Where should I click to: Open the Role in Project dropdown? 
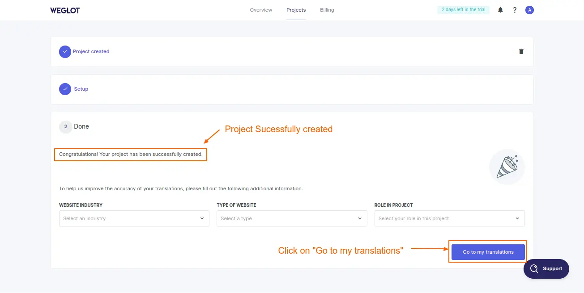[x=449, y=218]
